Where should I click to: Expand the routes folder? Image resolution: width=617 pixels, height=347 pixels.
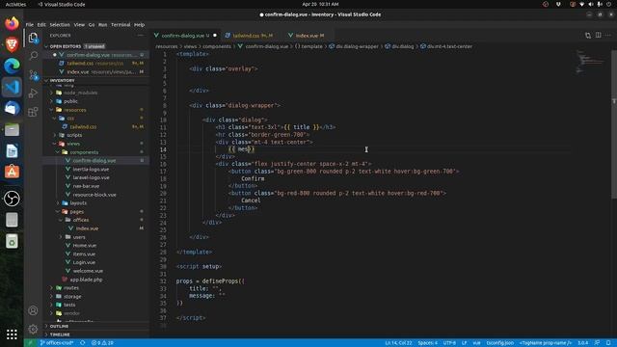tap(71, 288)
